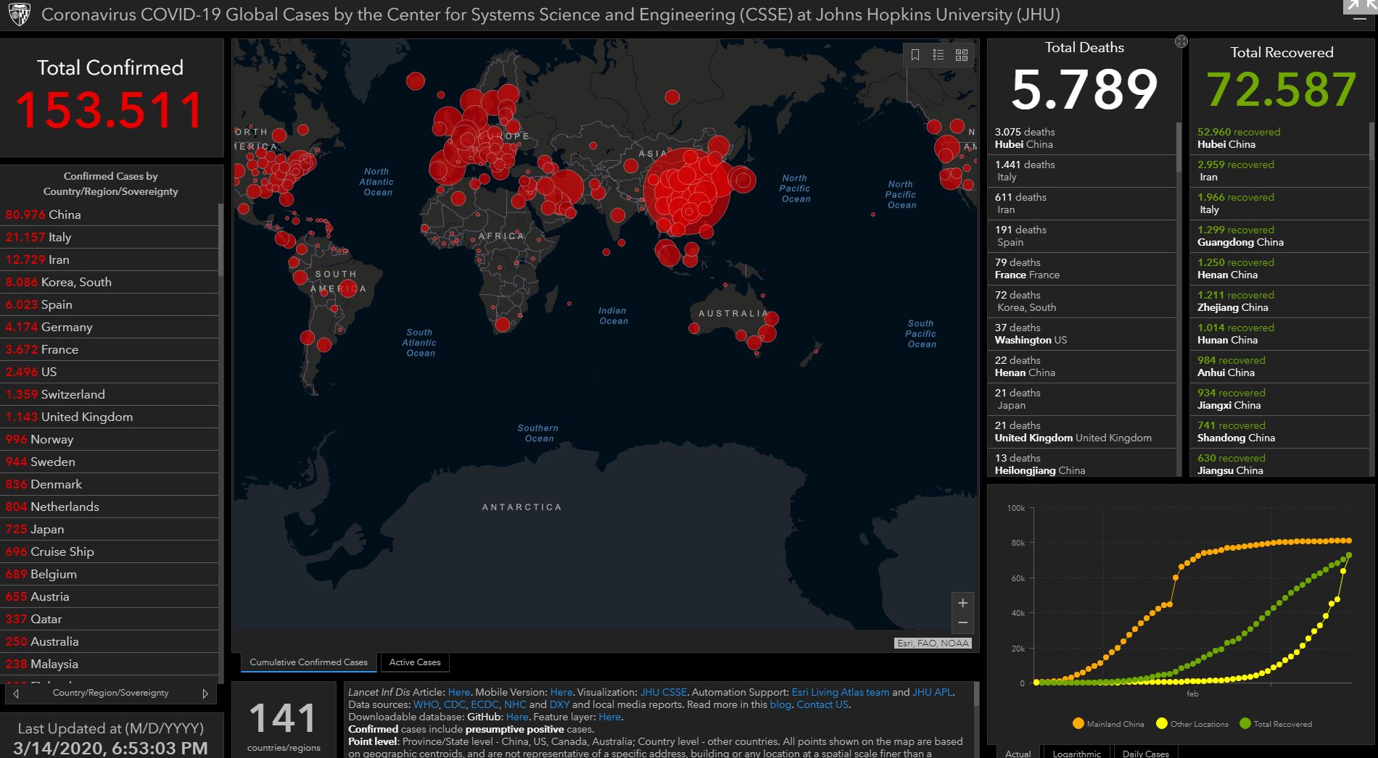Select Switzerland in confirmed cases list
Viewport: 1378px width, 758px height.
click(x=109, y=394)
